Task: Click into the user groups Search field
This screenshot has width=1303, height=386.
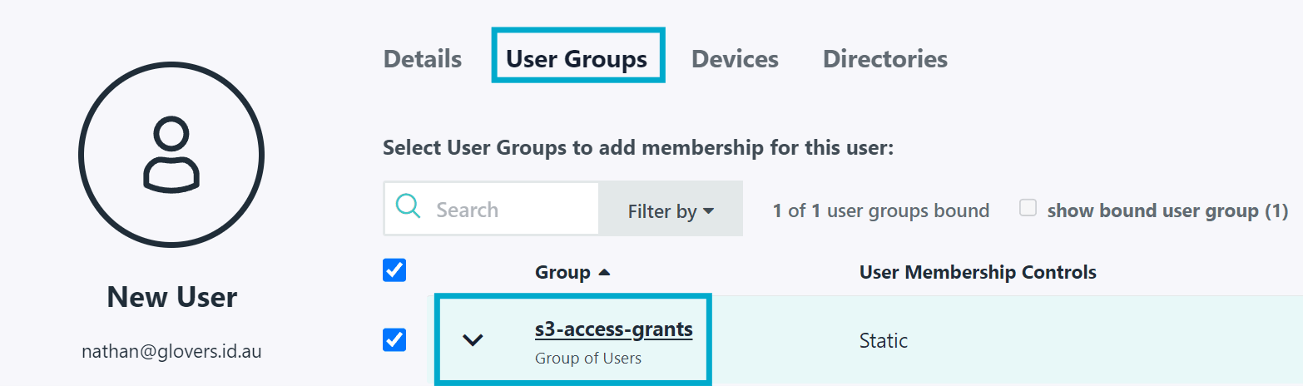Action: 509,210
